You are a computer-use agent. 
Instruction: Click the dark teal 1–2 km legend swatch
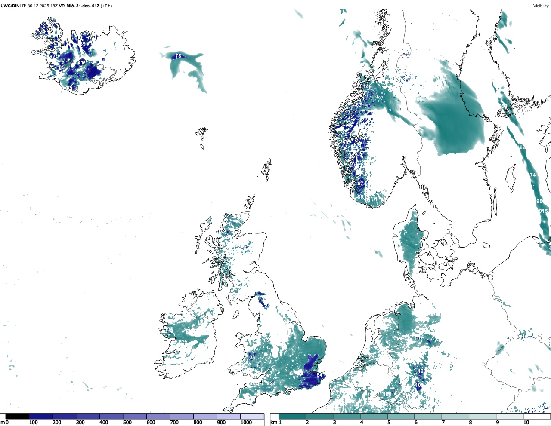[x=292, y=417]
